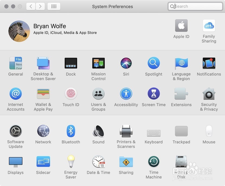Focus the Search field

tap(195, 6)
